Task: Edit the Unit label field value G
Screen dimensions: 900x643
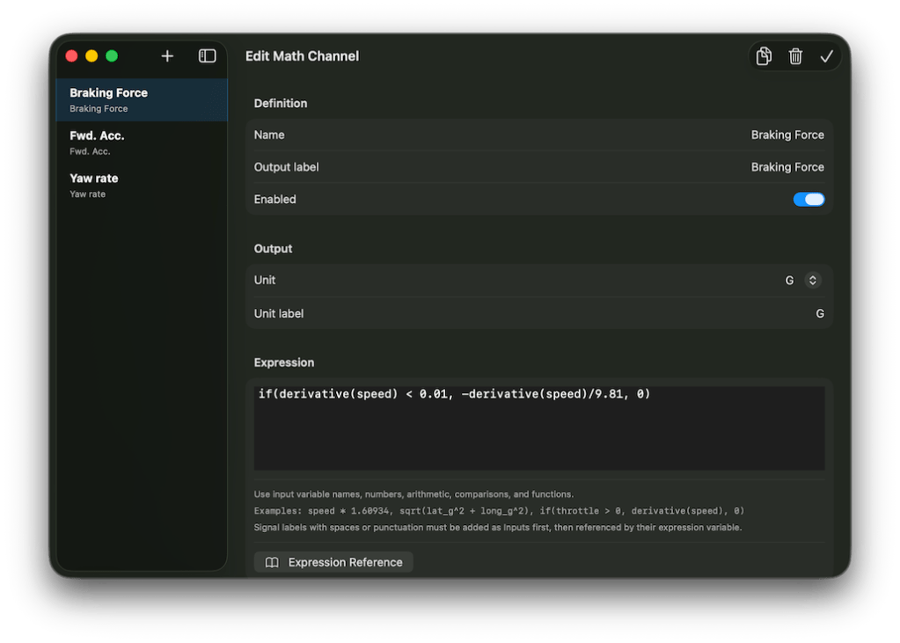Action: [820, 313]
